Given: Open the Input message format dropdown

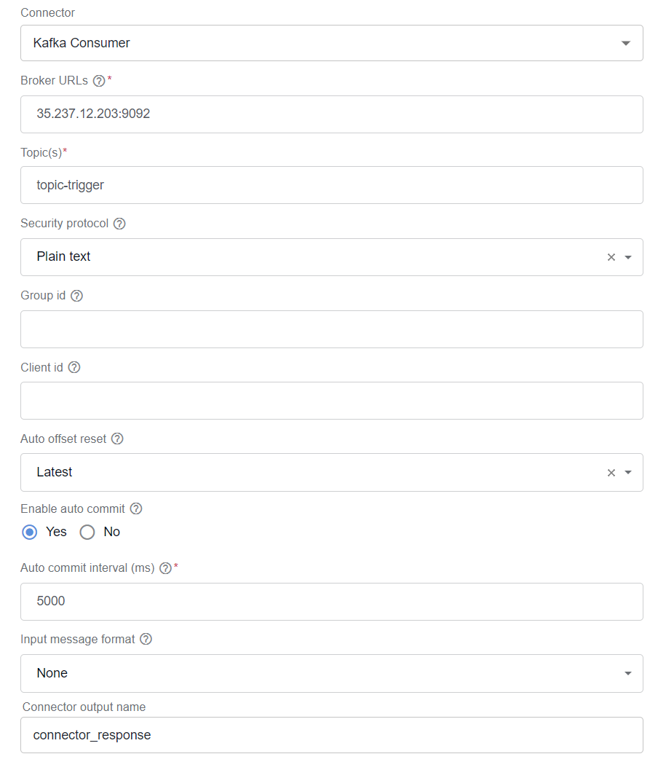Looking at the screenshot, I should point(332,674).
